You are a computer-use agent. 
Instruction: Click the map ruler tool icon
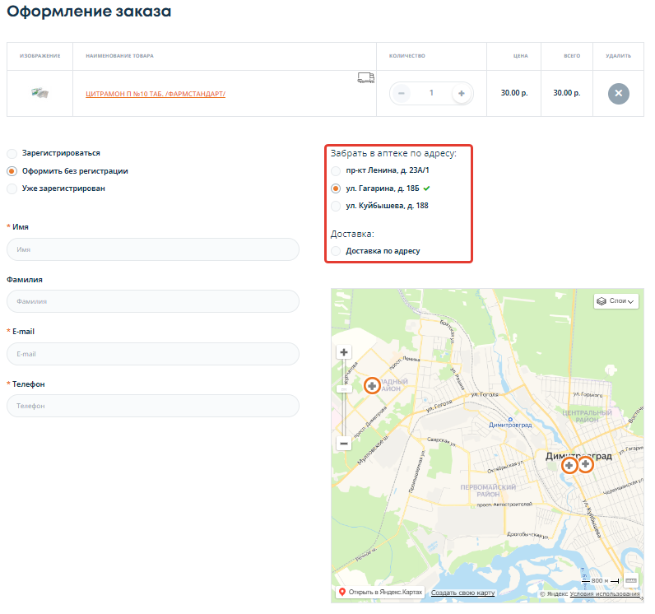click(x=631, y=580)
